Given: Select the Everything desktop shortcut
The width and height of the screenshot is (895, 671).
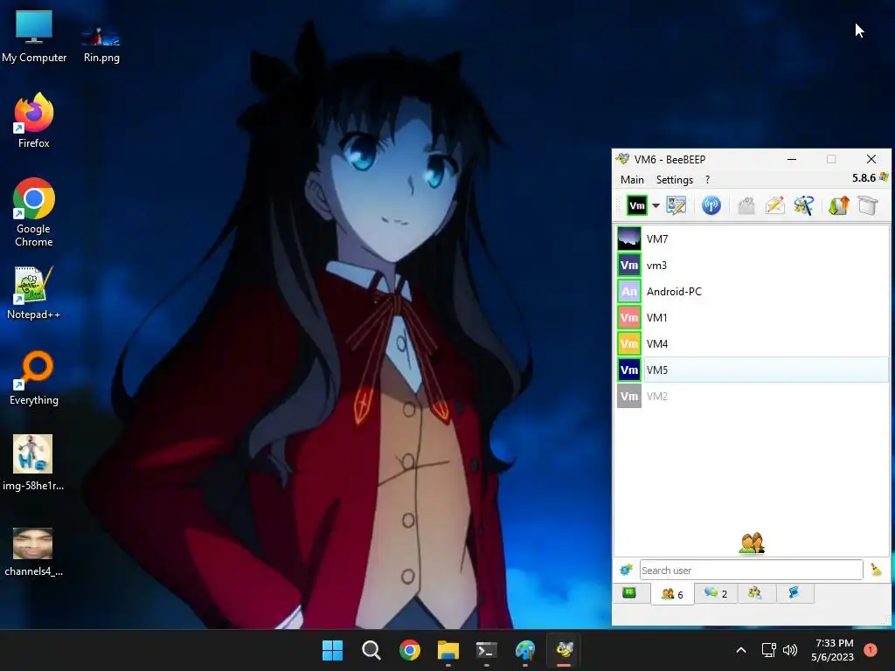Looking at the screenshot, I should point(34,378).
